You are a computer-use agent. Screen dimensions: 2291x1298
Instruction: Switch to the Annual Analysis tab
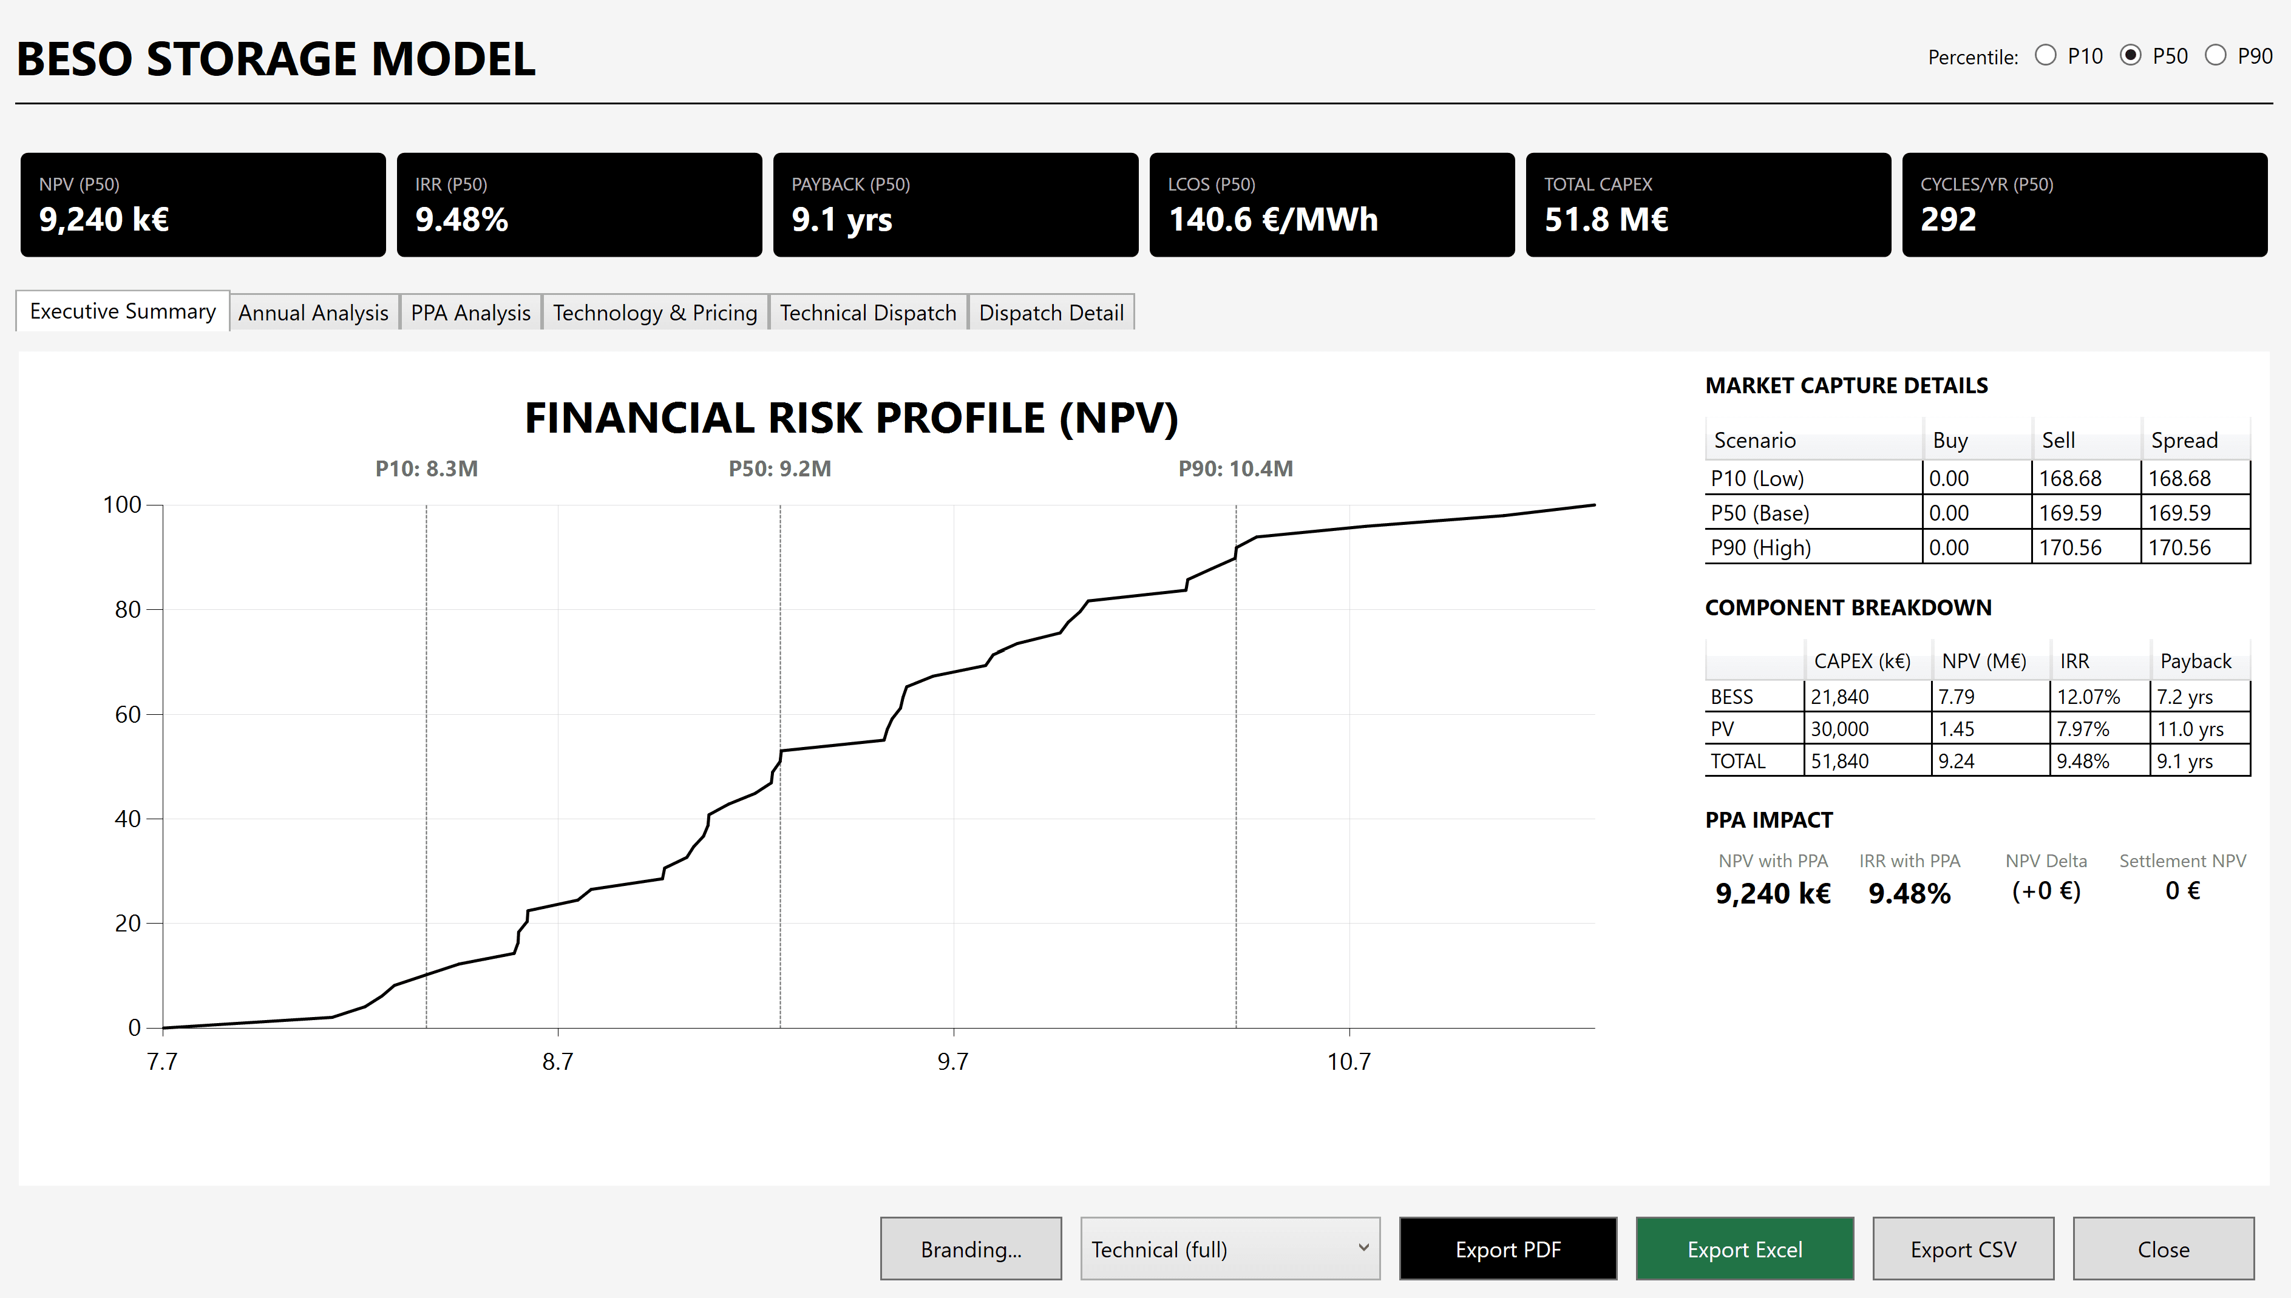point(313,312)
